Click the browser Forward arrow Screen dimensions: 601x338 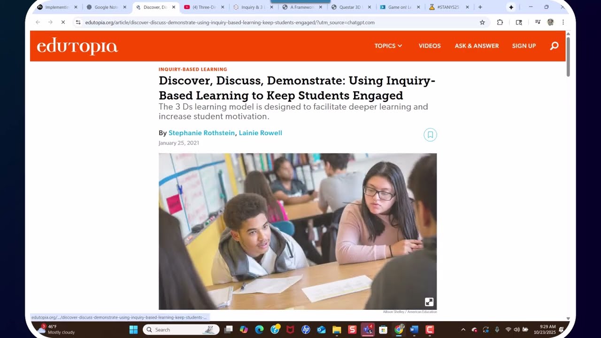tap(50, 22)
